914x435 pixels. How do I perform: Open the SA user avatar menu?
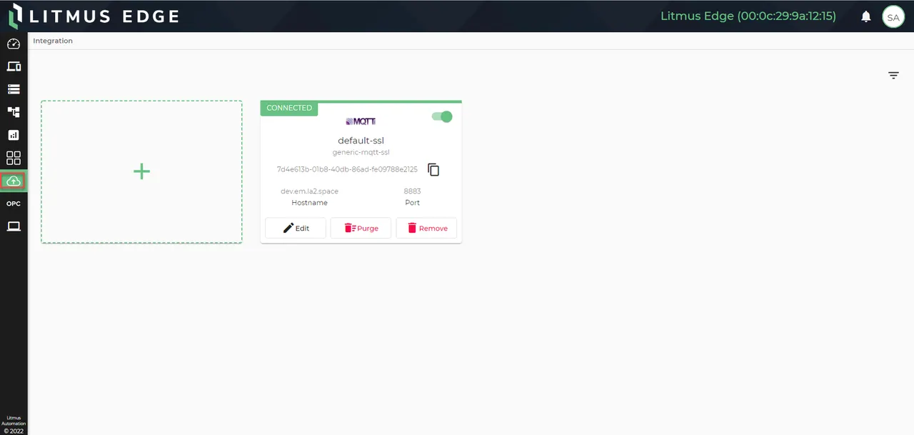click(x=893, y=16)
